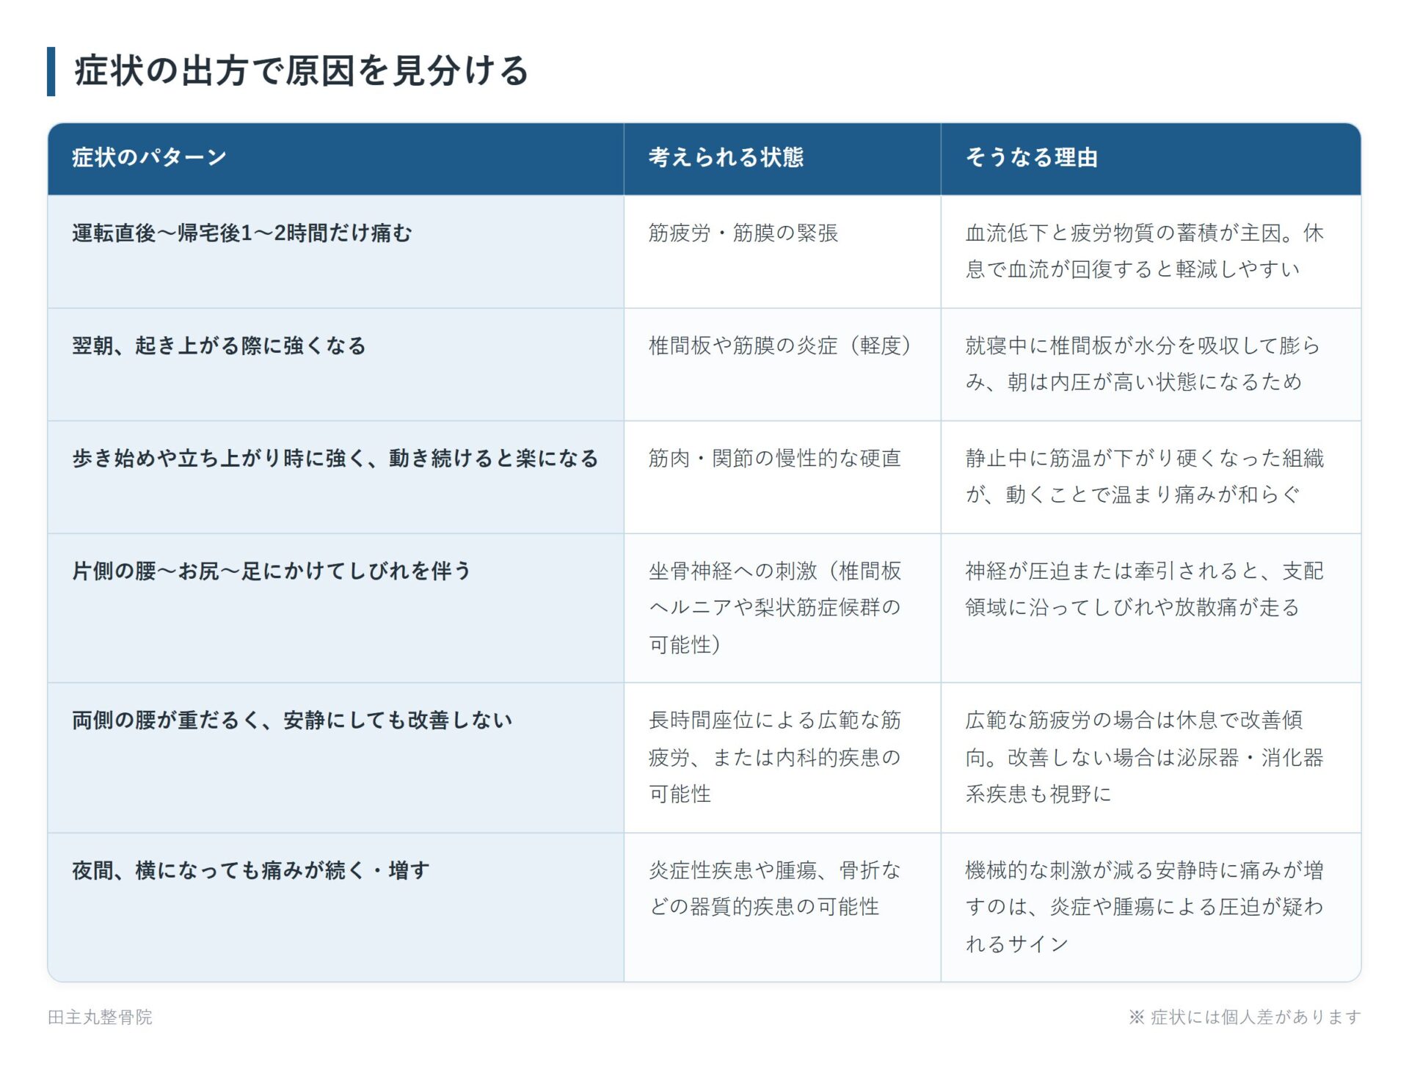Image resolution: width=1409 pixels, height=1080 pixels.
Task: Click cell 椎間板や筋膜の炎症（軽度）
Action: coord(782,365)
